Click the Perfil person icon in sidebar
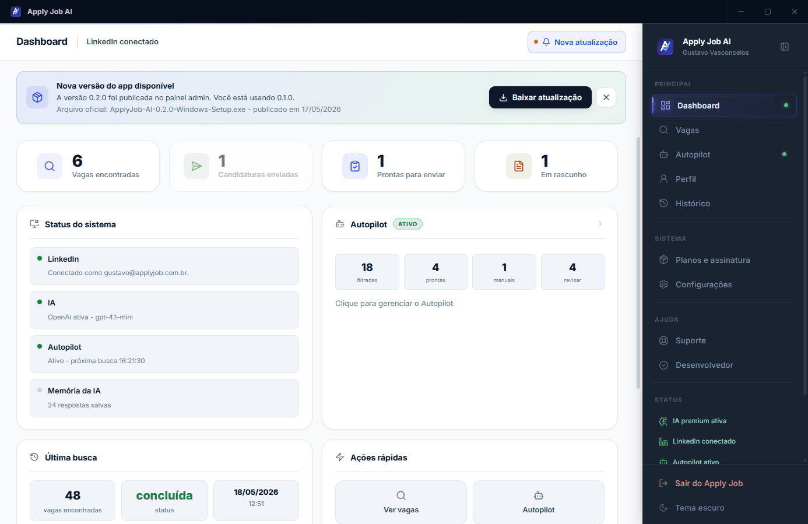808x524 pixels. pyautogui.click(x=663, y=179)
